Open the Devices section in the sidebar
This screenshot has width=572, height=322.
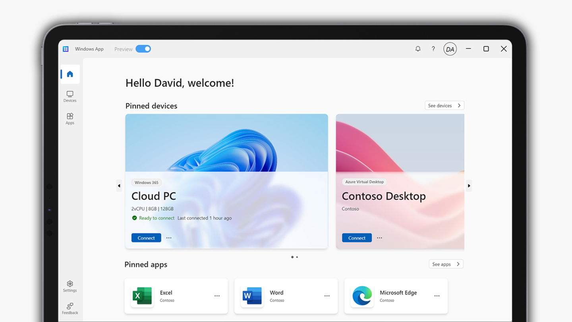pyautogui.click(x=70, y=96)
